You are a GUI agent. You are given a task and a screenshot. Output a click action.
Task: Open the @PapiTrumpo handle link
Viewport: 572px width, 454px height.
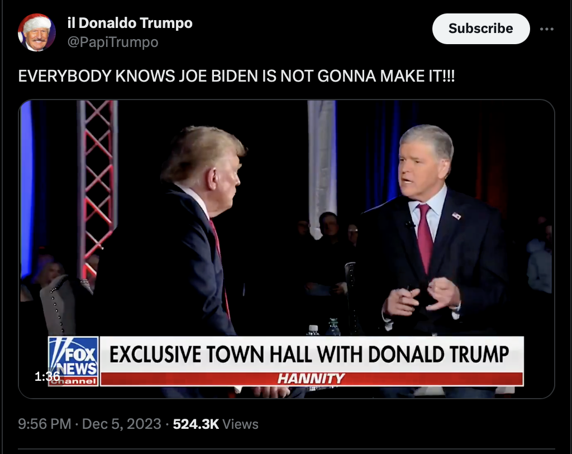[113, 42]
